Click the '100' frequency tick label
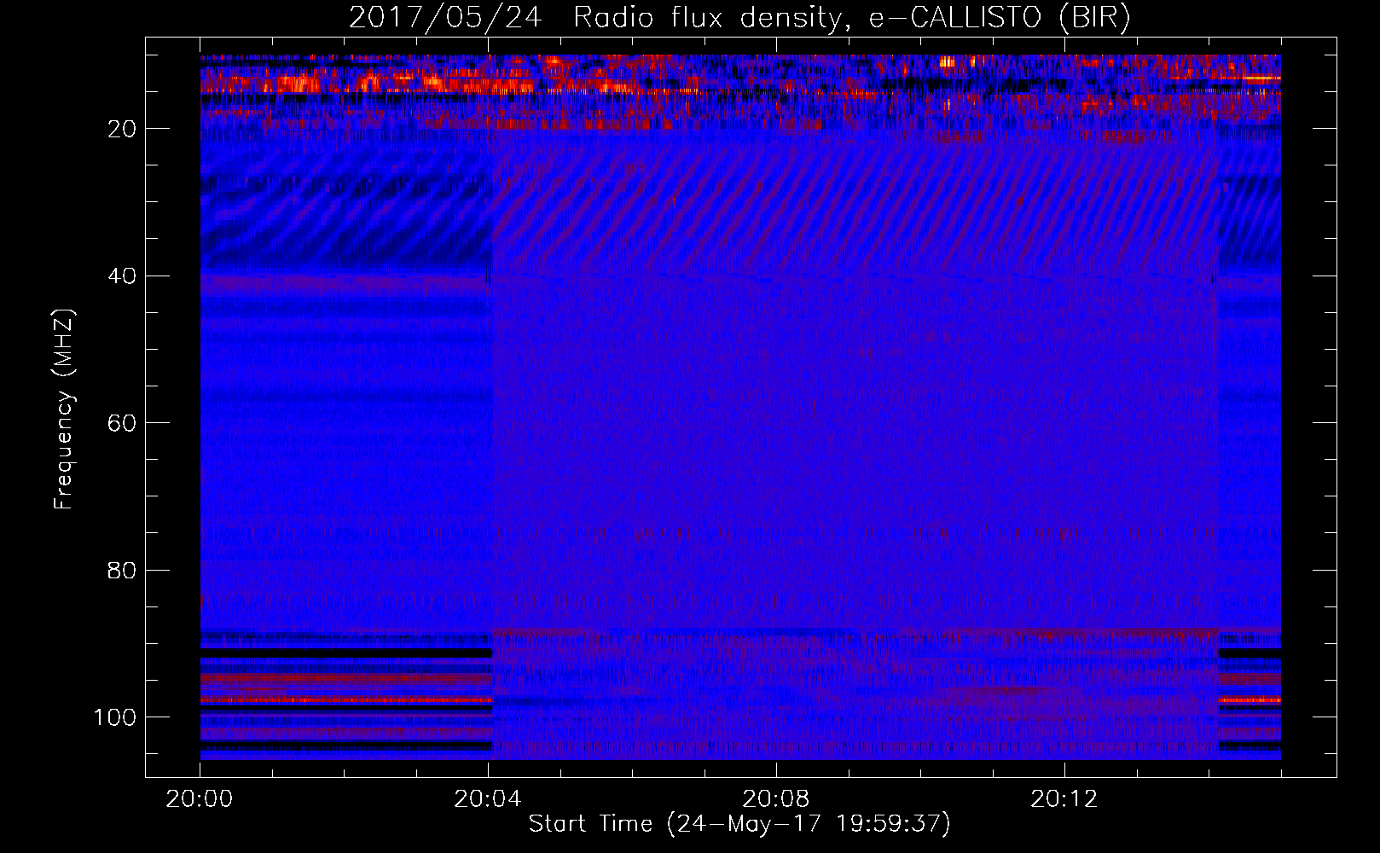This screenshot has width=1380, height=853. 115,717
